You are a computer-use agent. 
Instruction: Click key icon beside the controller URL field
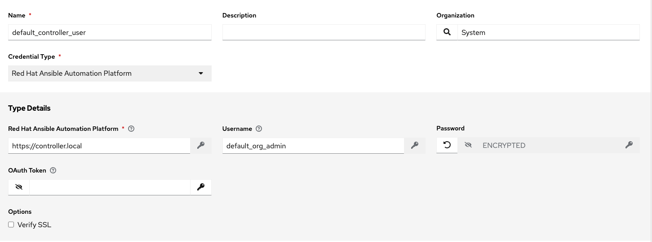[x=201, y=145]
